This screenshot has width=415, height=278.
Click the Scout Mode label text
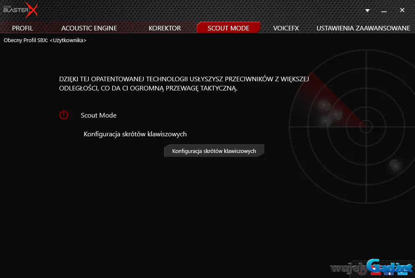coord(99,115)
